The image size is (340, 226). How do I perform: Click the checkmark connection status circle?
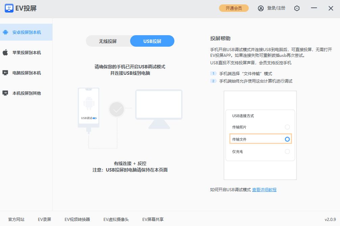pyautogui.click(x=117, y=109)
